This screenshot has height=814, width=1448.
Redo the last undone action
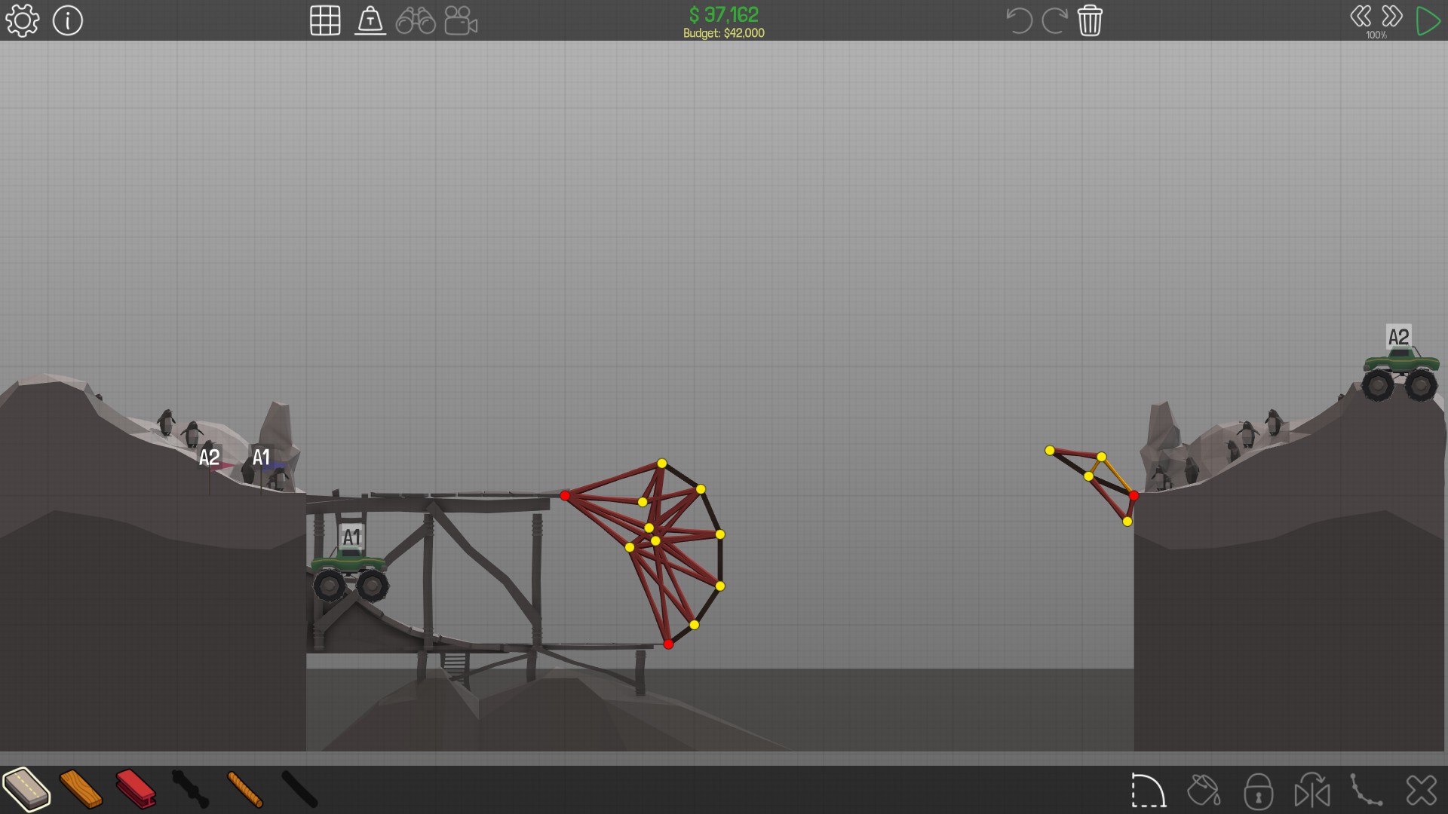click(1054, 20)
